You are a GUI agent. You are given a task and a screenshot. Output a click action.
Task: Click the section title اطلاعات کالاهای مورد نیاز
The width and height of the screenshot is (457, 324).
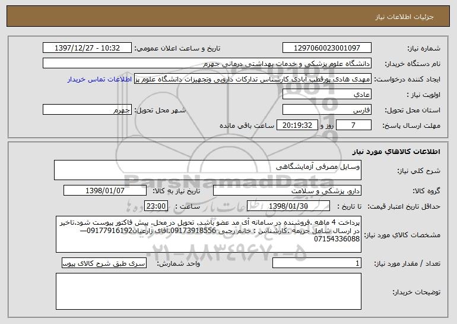(x=396, y=152)
